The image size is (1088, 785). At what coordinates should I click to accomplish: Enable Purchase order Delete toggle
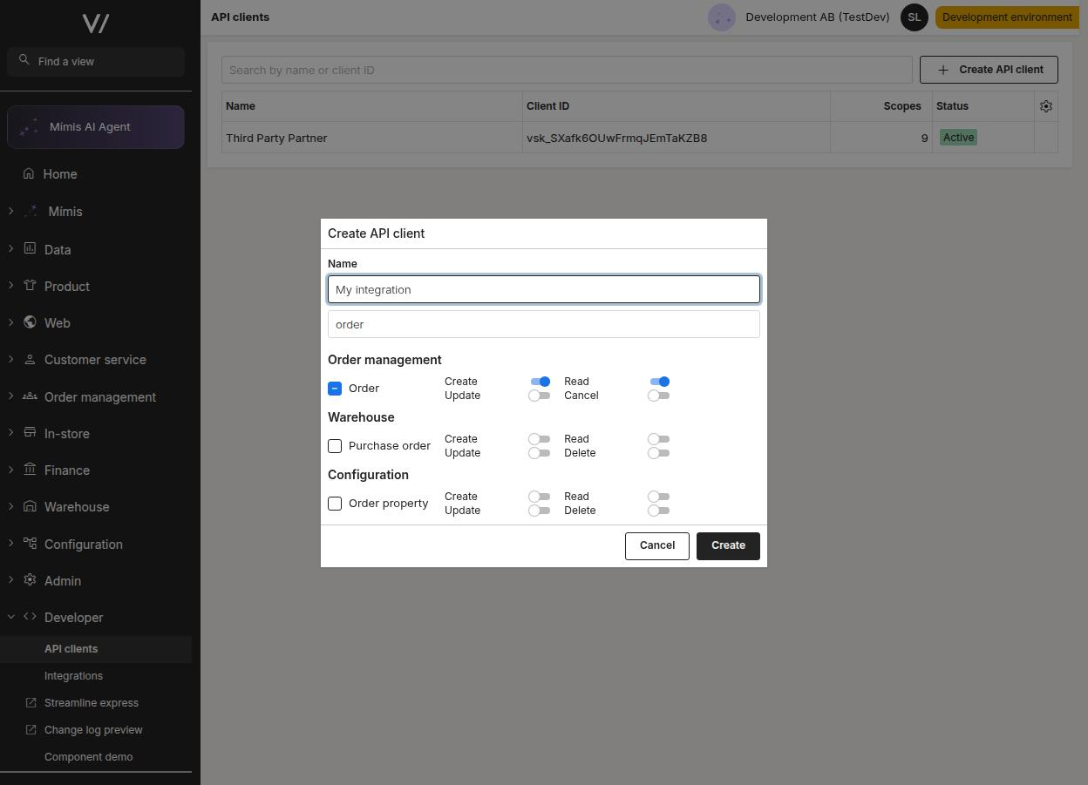coord(659,453)
